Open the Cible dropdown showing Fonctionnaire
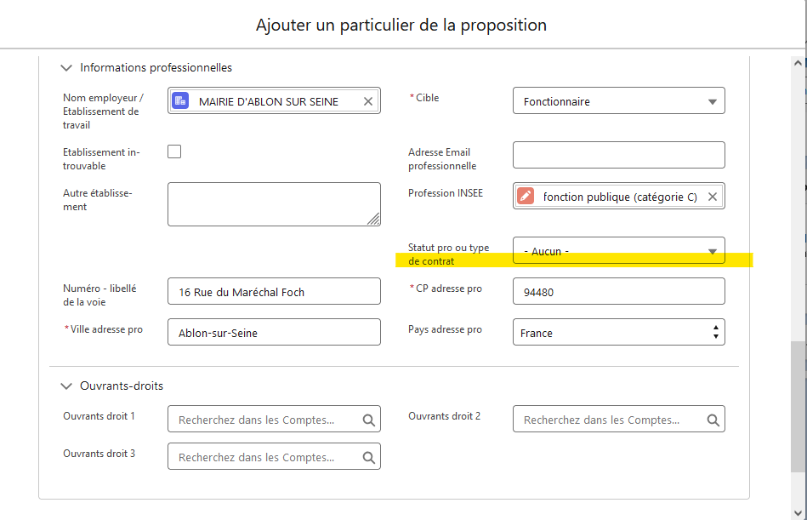This screenshot has height=520, width=807. tap(618, 101)
